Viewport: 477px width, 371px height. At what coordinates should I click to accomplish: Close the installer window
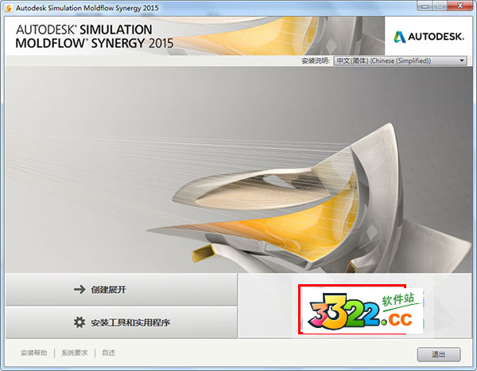[x=460, y=6]
